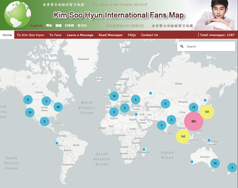Switch language to English
Image resolution: width=238 pixels, height=188 pixels.
pos(36,25)
